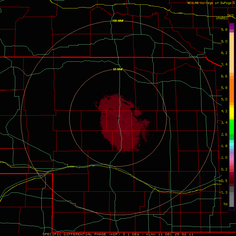Select the 8.2 scale value
This screenshot has height=236, width=236.
pos(224,53)
